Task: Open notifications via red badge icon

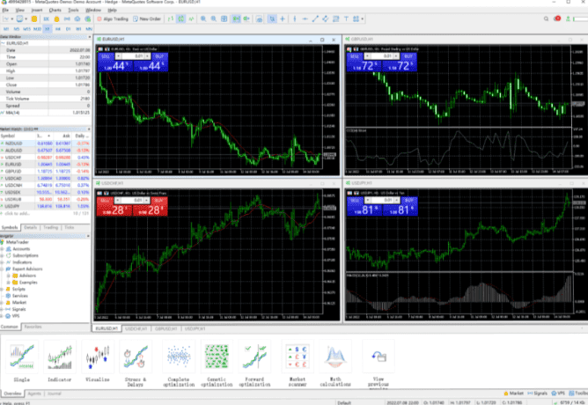Action: click(557, 18)
